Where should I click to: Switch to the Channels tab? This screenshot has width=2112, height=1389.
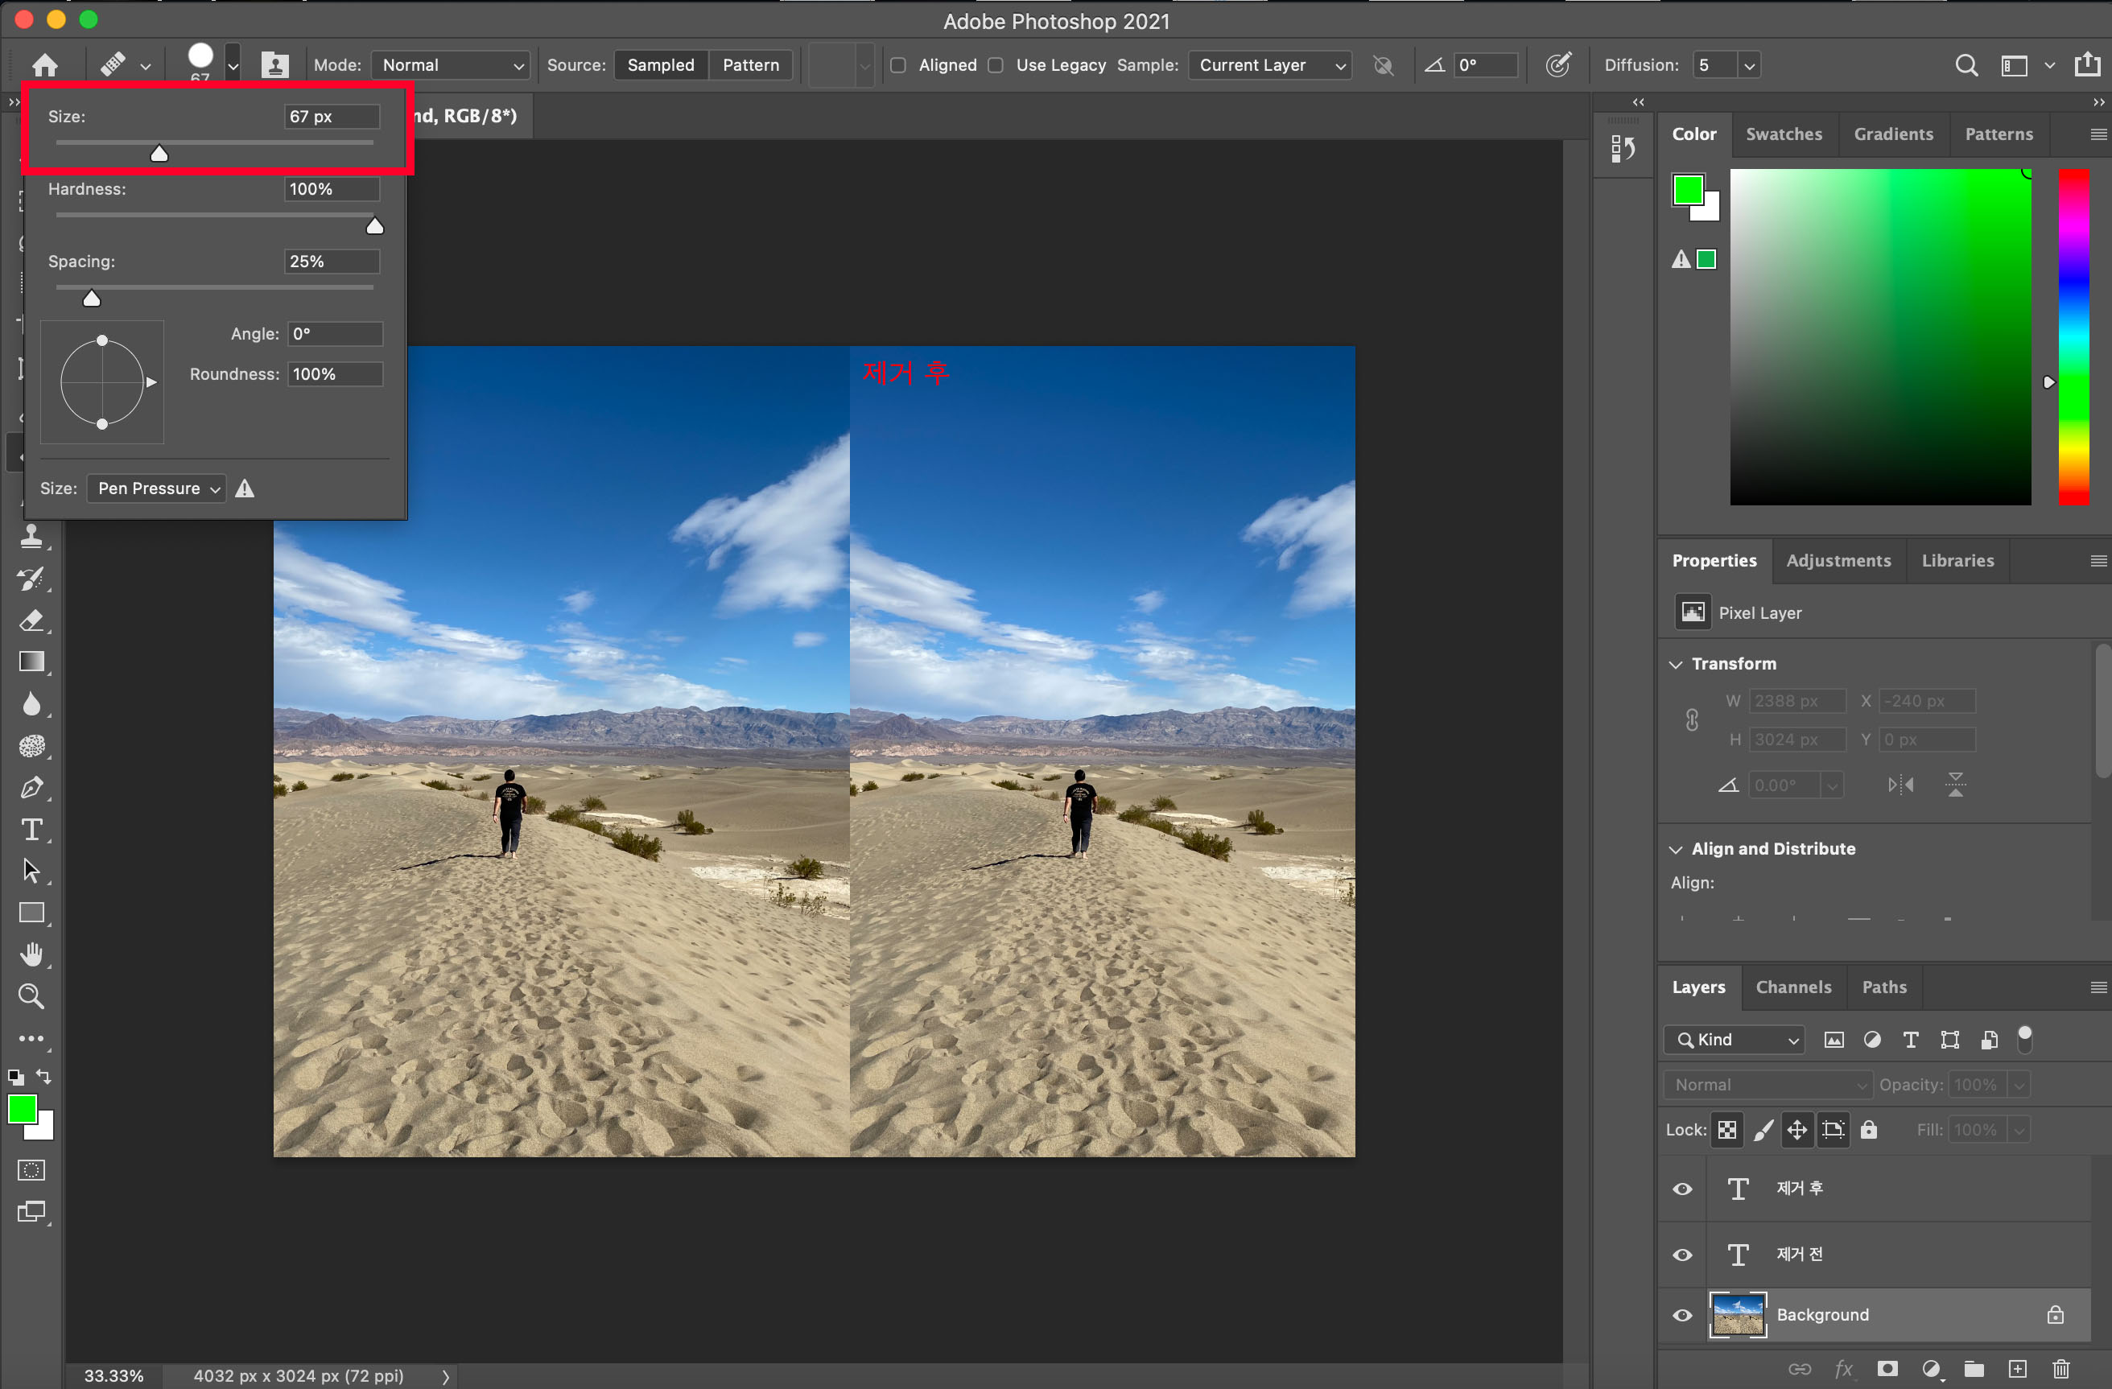pyautogui.click(x=1792, y=987)
